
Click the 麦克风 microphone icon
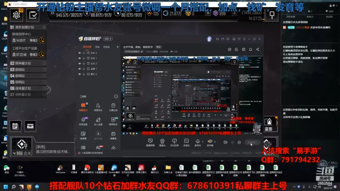198,141
